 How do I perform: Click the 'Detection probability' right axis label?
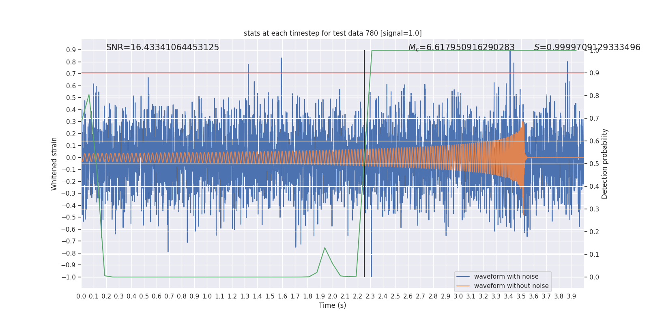pos(605,164)
